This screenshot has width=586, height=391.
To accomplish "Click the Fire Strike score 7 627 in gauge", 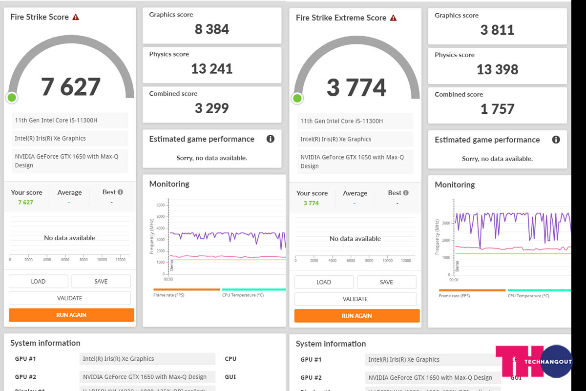I will tap(71, 86).
